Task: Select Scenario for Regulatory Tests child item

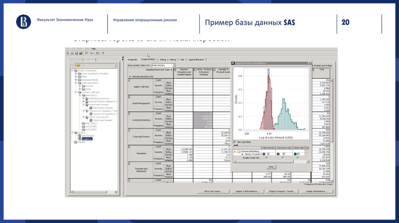Action: coord(105,114)
